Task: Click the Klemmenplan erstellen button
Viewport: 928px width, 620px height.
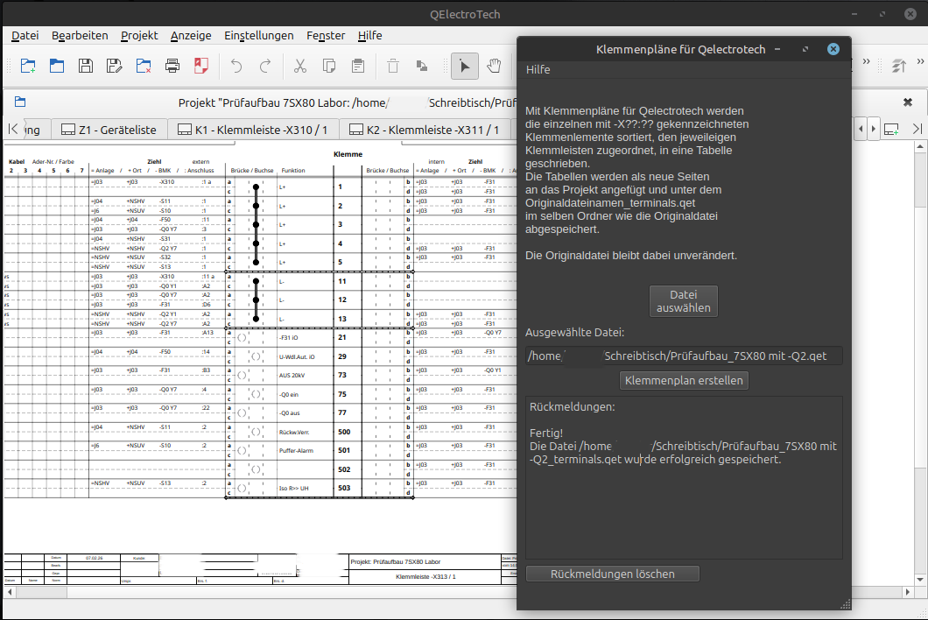Action: point(684,380)
